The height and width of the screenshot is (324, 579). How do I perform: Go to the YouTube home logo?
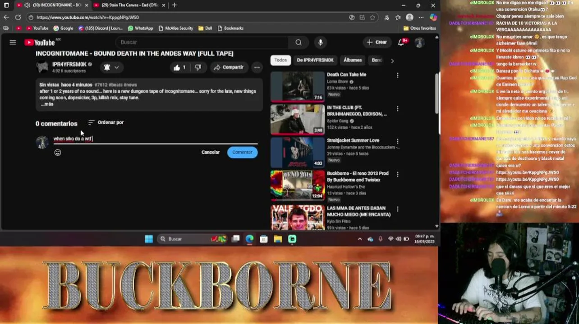[x=40, y=42]
